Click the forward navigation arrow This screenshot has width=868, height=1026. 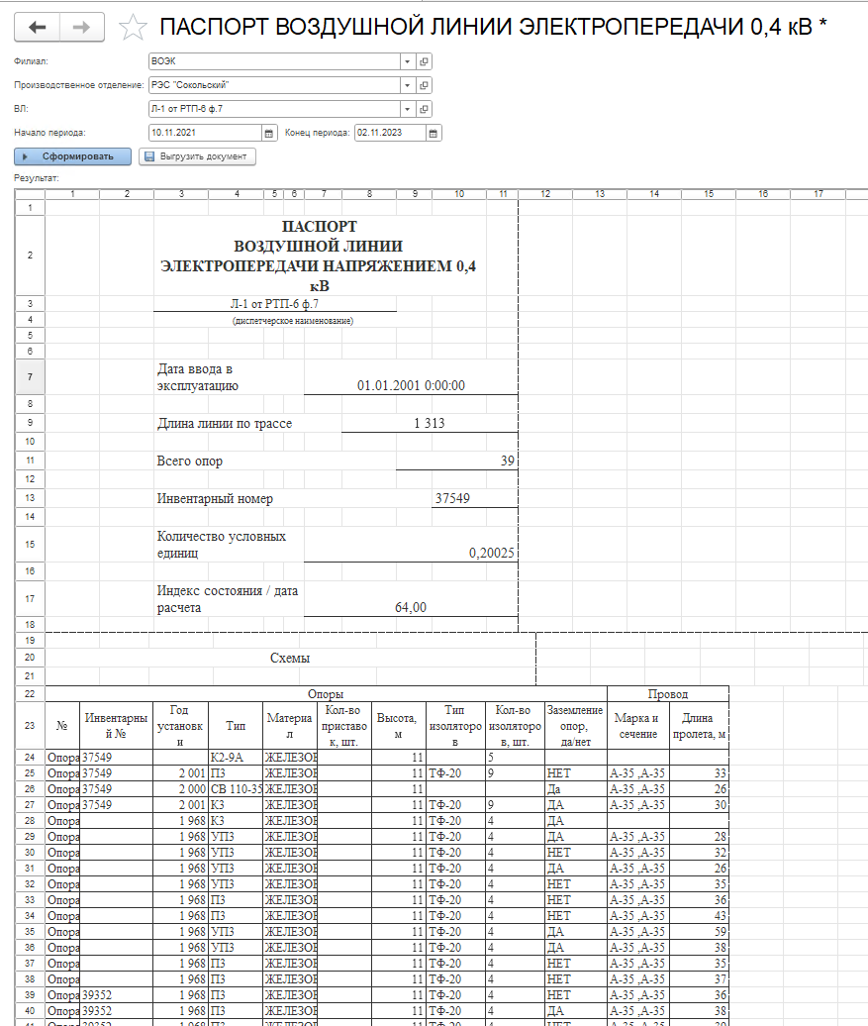(x=82, y=28)
